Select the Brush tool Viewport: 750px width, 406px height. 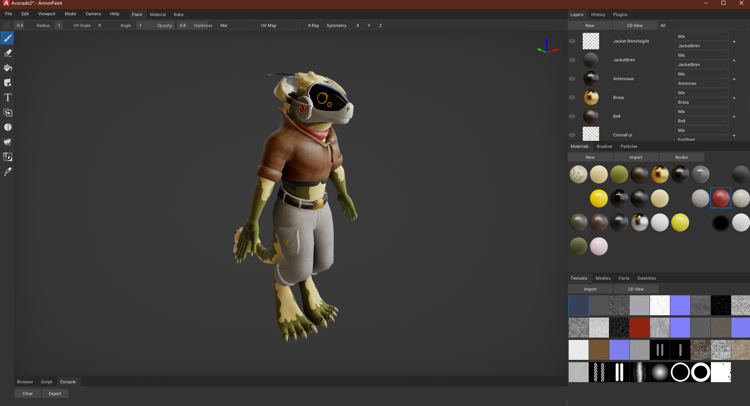(x=7, y=38)
